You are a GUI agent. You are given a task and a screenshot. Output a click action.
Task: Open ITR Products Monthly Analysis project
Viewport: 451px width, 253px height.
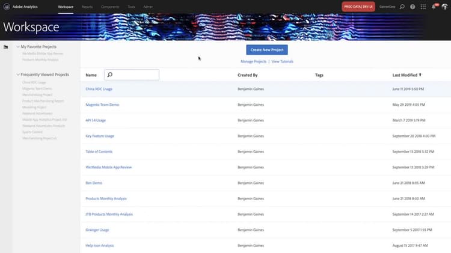click(x=109, y=214)
